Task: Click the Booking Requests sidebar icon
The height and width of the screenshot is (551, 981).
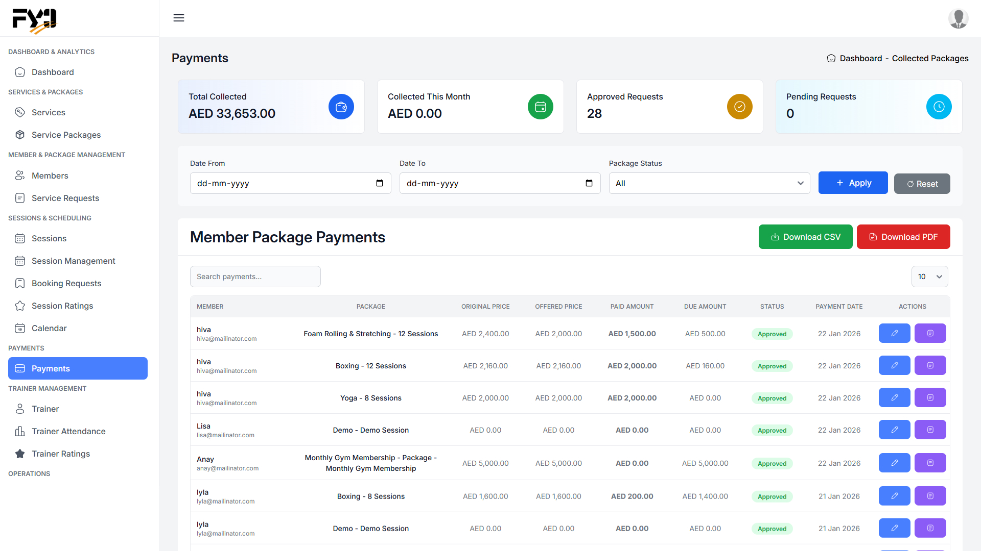Action: coord(20,283)
